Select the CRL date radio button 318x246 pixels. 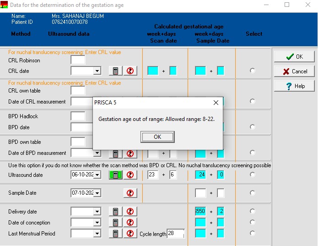tap(253, 71)
